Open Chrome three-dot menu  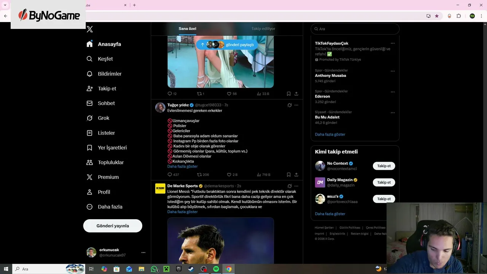tap(481, 16)
